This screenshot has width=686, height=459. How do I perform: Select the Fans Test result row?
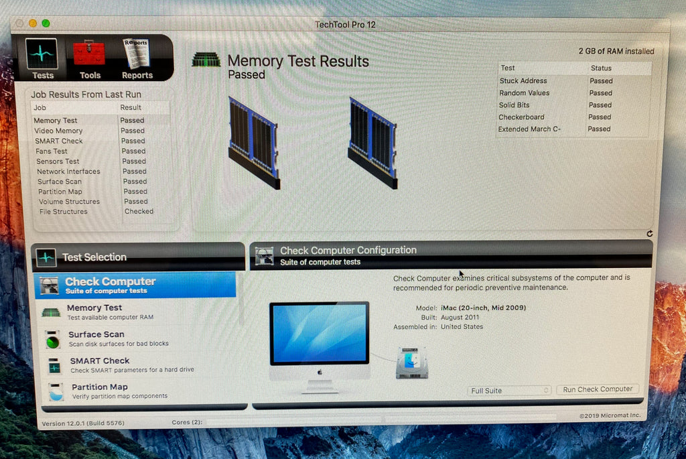[52, 151]
